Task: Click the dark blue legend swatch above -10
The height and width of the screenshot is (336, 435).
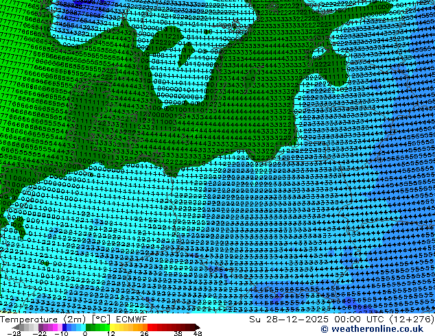Action: coord(64,327)
